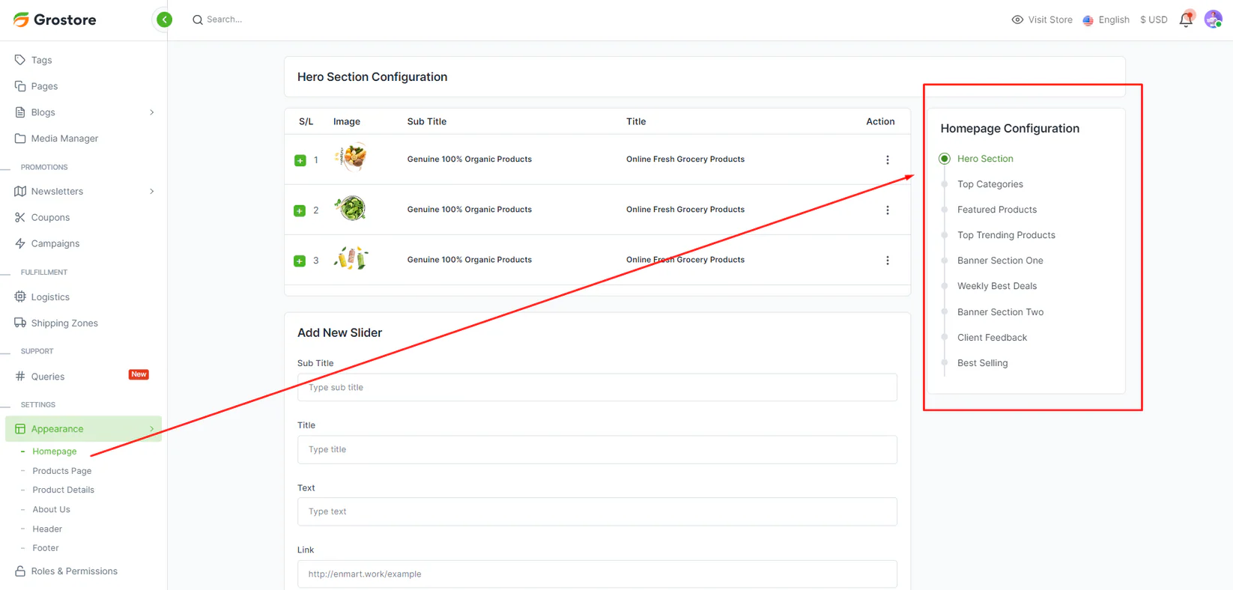
Task: Open user profile avatar
Action: click(x=1214, y=19)
